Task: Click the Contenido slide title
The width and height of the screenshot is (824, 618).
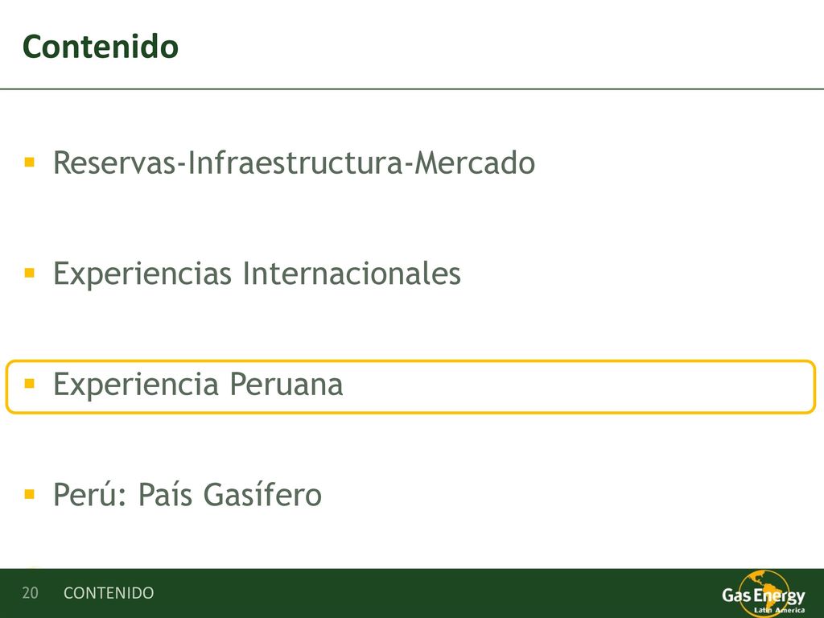Action: (x=101, y=47)
